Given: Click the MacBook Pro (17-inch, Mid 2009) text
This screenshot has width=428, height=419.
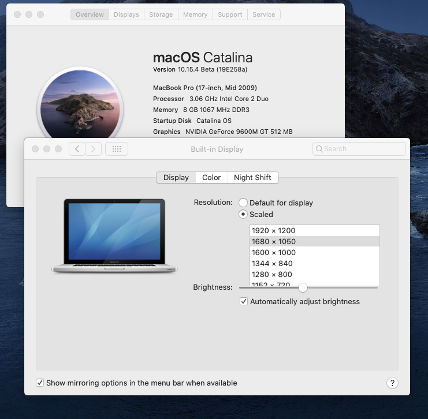Looking at the screenshot, I should [x=205, y=88].
